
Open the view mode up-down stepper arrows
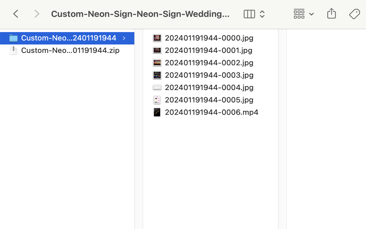pos(262,14)
